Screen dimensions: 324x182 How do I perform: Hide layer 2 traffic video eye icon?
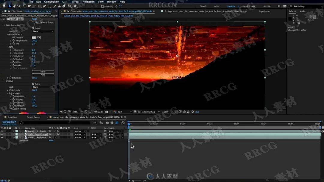[x=2, y=134]
